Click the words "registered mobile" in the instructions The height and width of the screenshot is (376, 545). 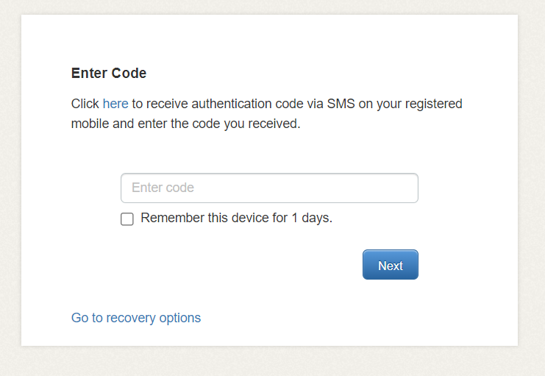(x=435, y=104)
